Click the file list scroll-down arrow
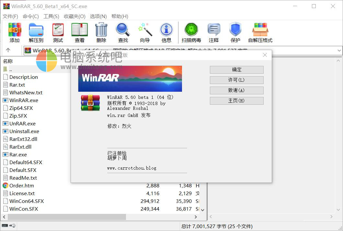This screenshot has height=231, width=343. pos(202,210)
